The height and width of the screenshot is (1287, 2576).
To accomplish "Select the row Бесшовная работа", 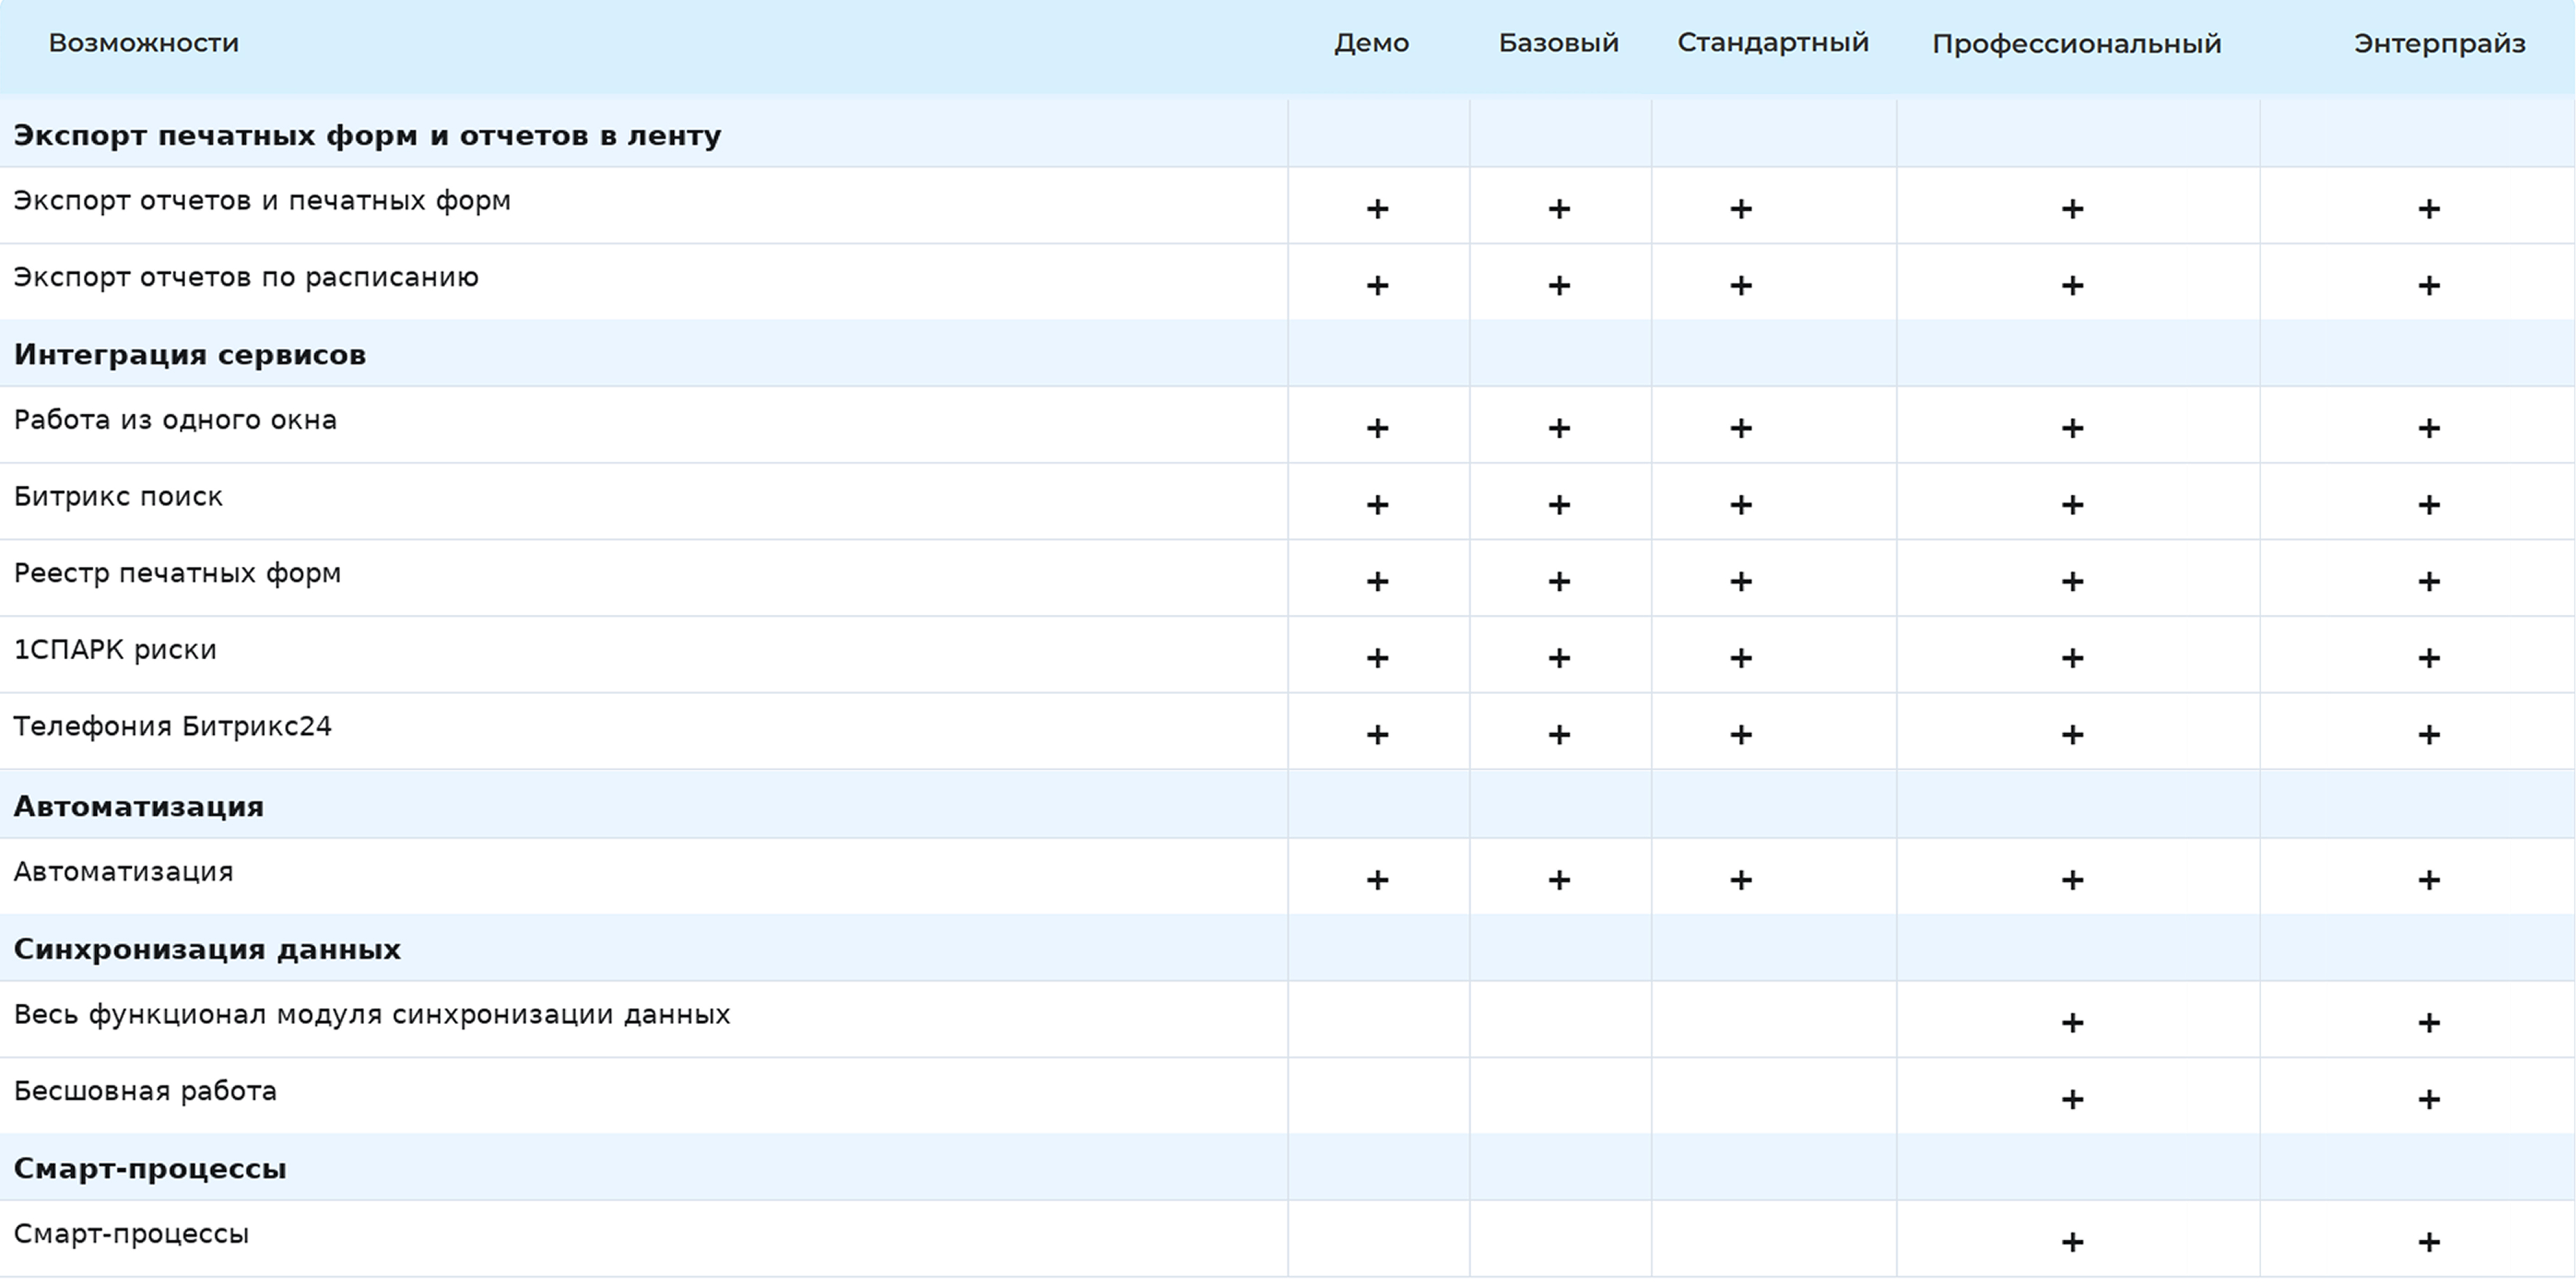I will (x=1288, y=1096).
